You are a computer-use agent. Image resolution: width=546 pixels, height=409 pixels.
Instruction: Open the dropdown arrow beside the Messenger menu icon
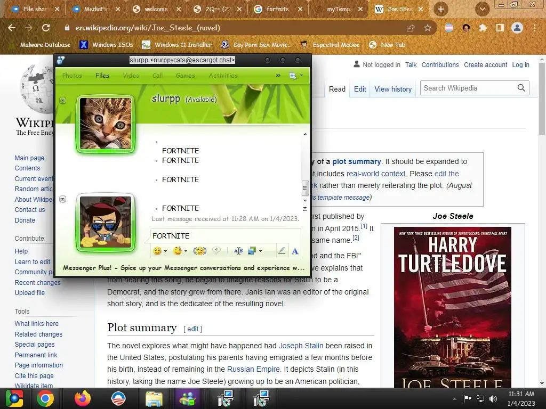click(x=301, y=76)
